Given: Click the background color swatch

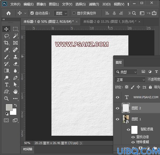Looking at the screenshot, I should pyautogui.click(x=14, y=113).
